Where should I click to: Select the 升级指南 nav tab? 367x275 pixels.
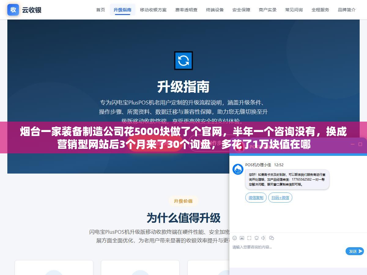[x=123, y=10]
